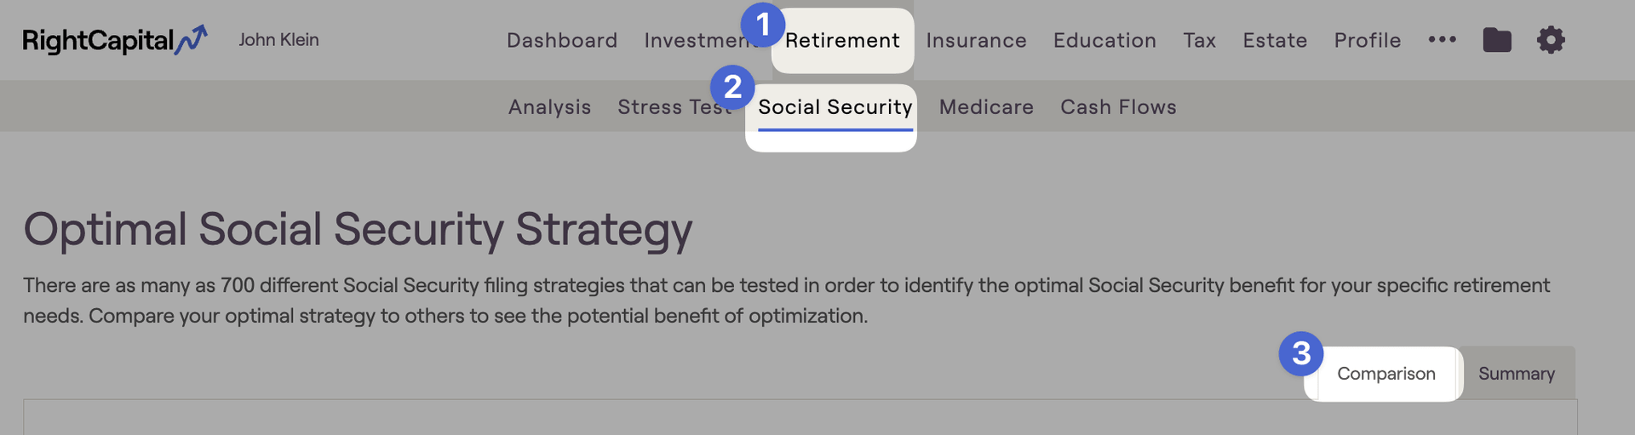This screenshot has height=435, width=1635.
Task: Switch to Summary view
Action: [1517, 374]
